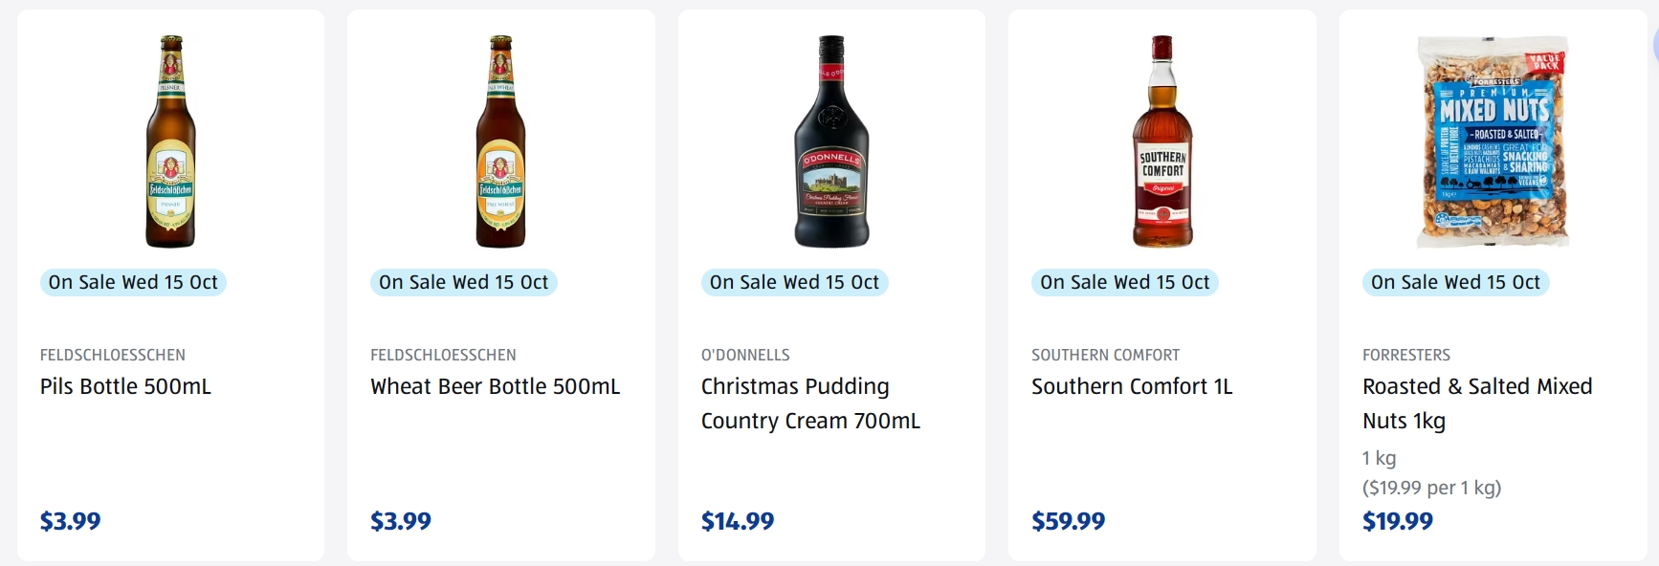Click the $59.99 Southern Comfort price
The height and width of the screenshot is (566, 1659).
tap(1068, 521)
